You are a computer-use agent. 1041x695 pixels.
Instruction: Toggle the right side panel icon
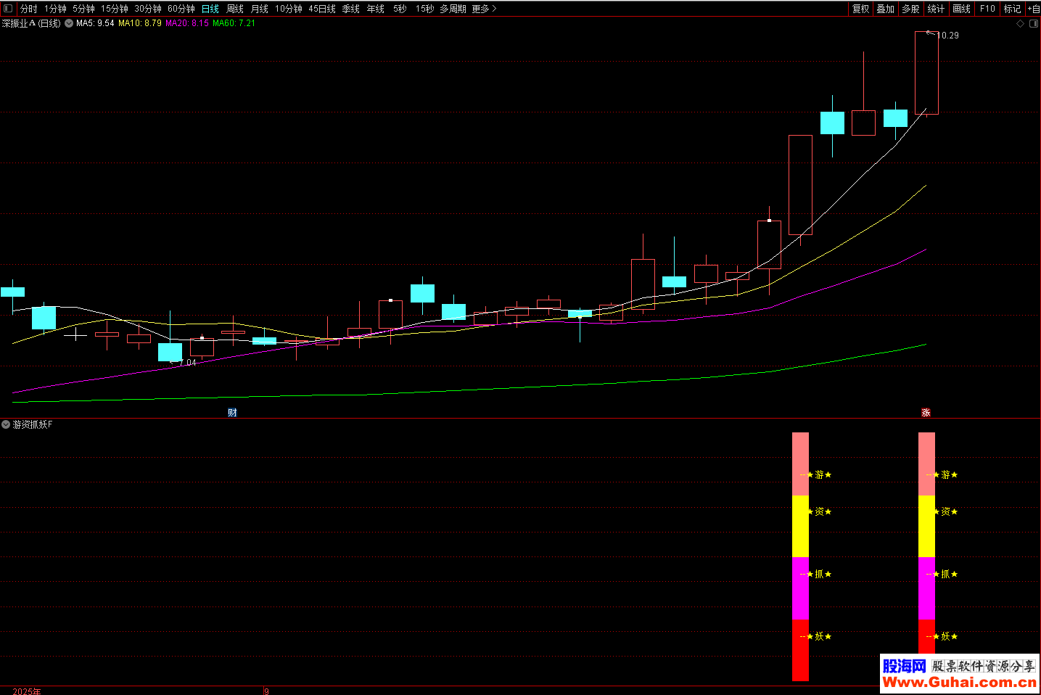(x=1034, y=23)
